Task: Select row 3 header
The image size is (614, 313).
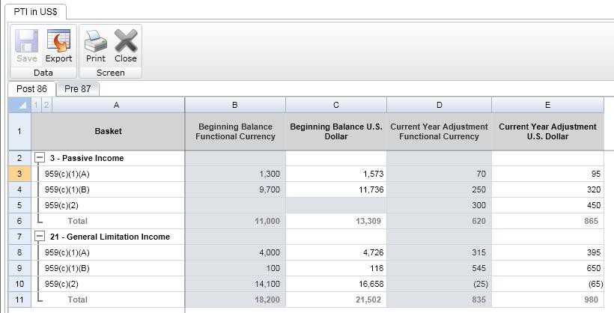Action: (x=19, y=174)
